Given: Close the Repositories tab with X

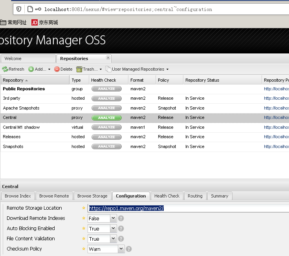Looking at the screenshot, I should (x=108, y=58).
